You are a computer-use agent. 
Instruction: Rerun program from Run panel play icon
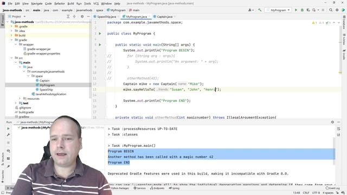(9, 128)
